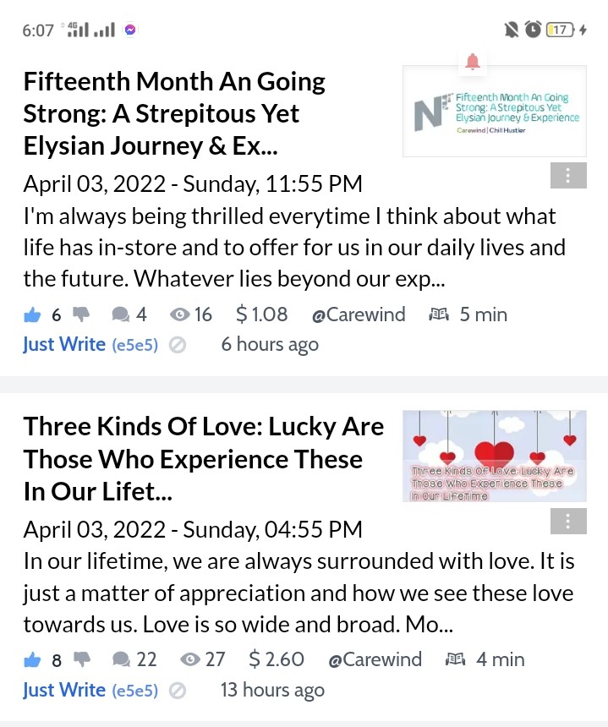Viewport: 608px width, 727px height.
Task: Toggle the circle-slash icon beside first Just Write
Action: (x=178, y=345)
